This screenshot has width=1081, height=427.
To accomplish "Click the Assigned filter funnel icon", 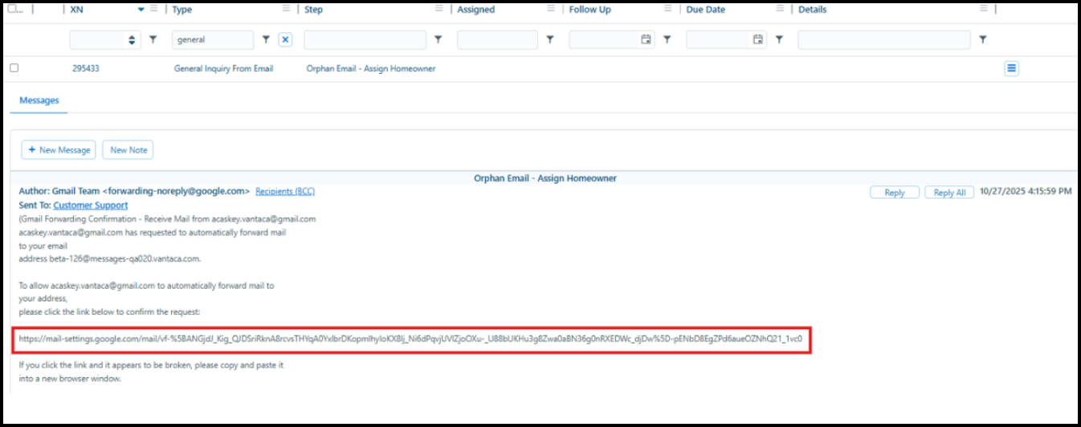I will (x=549, y=39).
